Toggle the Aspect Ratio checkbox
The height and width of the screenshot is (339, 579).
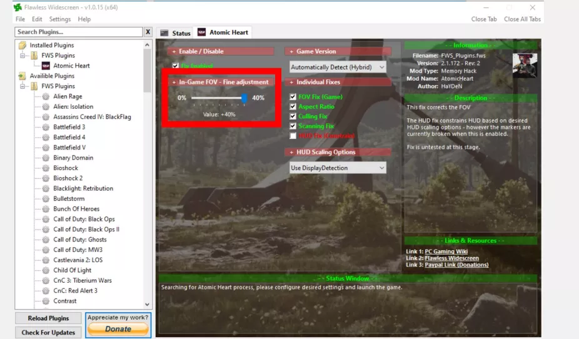point(293,106)
